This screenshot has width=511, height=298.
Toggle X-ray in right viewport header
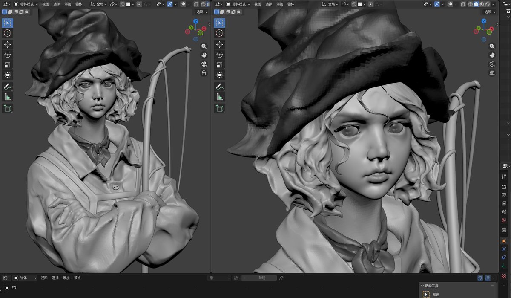click(x=463, y=4)
